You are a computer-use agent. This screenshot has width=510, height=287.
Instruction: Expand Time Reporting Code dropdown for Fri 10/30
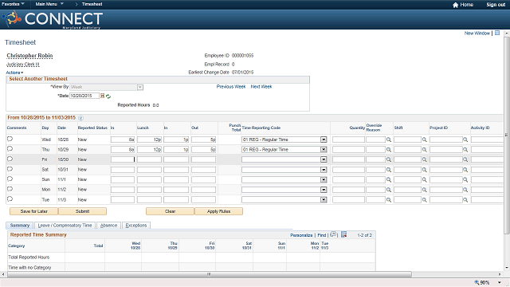324,159
